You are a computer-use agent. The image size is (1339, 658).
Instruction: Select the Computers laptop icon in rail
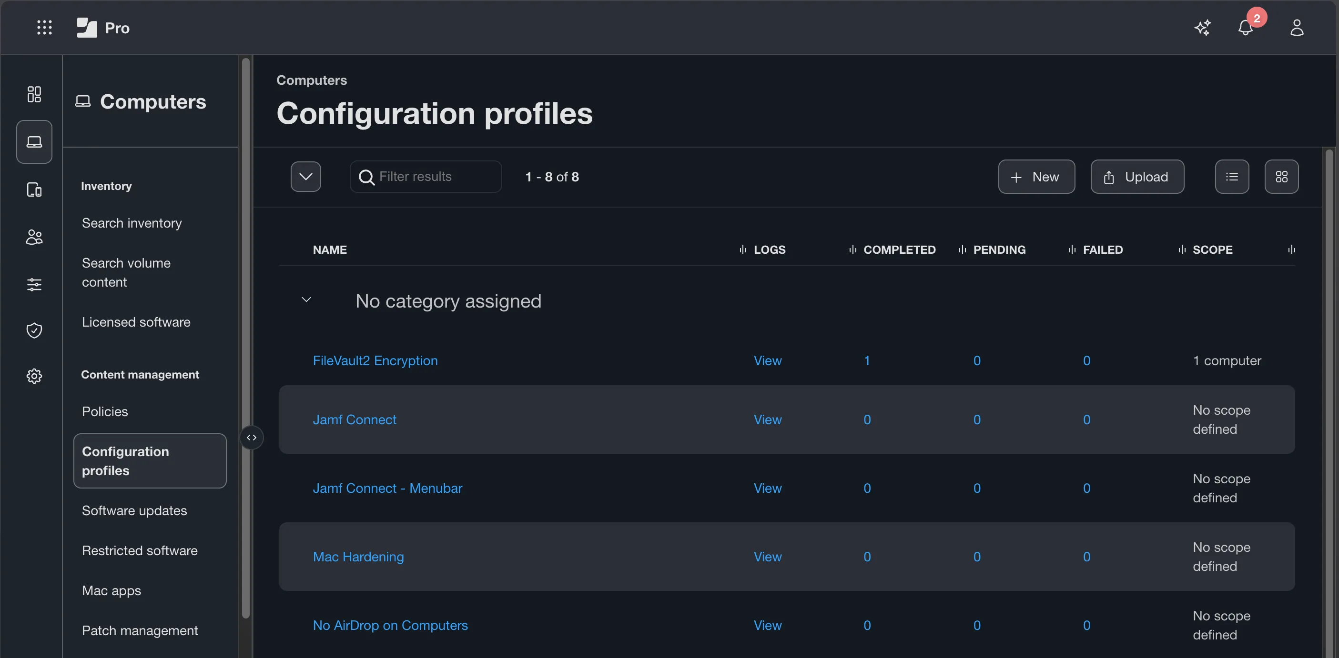(34, 142)
